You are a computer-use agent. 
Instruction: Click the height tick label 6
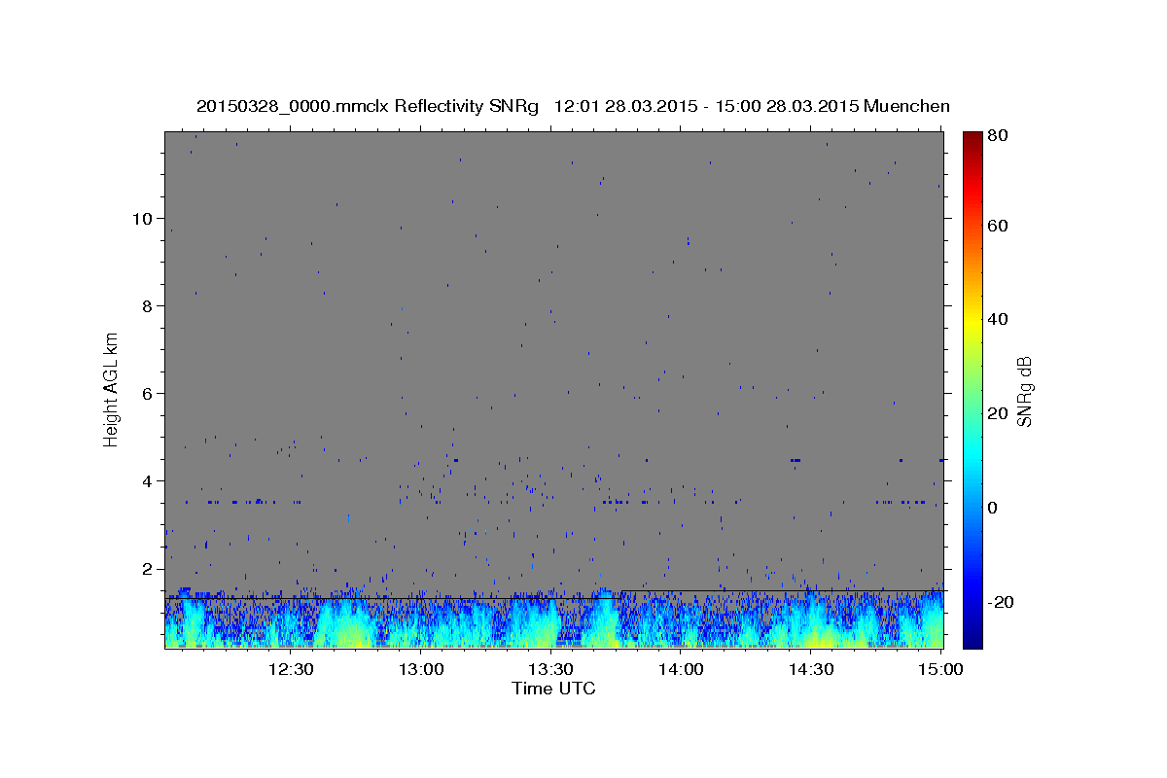(x=149, y=393)
